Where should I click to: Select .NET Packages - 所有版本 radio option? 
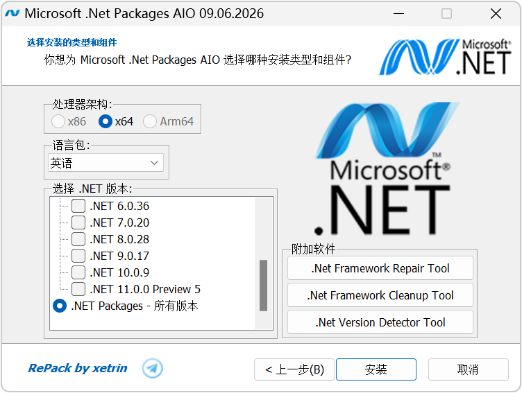(x=60, y=306)
